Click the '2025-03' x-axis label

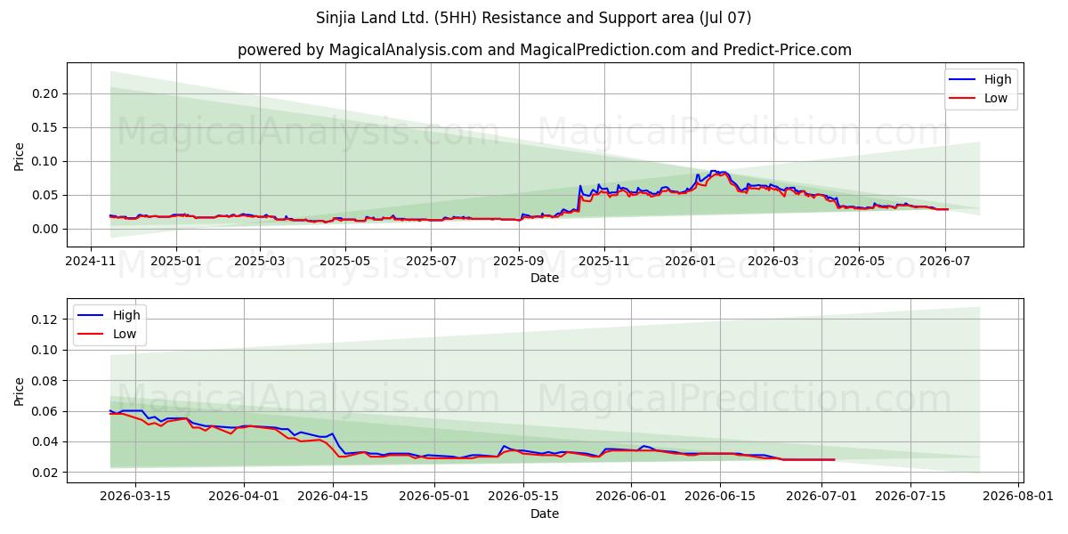[x=260, y=261]
